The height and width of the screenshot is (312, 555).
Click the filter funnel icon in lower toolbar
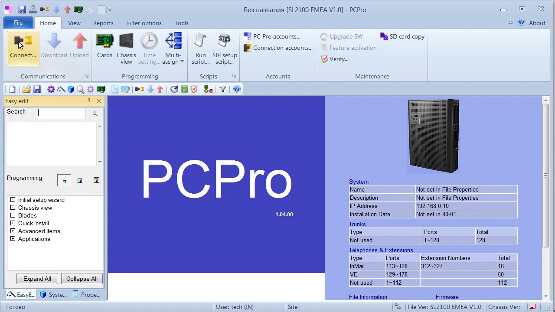coord(222,89)
